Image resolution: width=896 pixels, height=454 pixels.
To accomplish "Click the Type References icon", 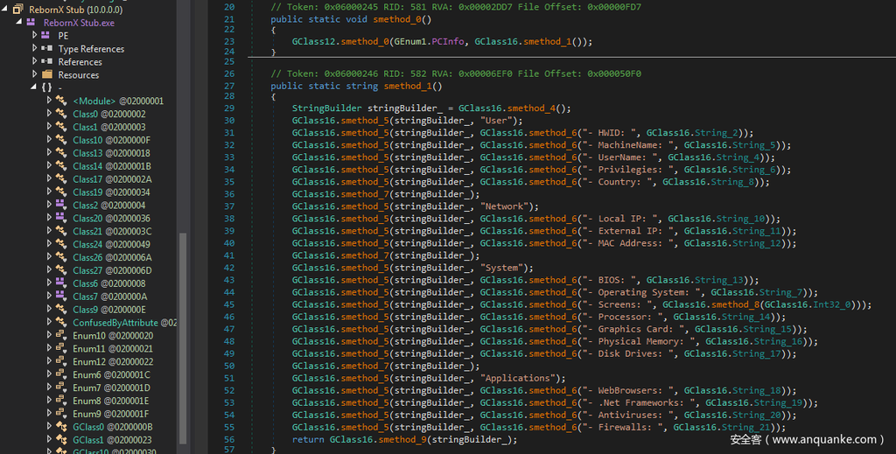I will point(46,48).
